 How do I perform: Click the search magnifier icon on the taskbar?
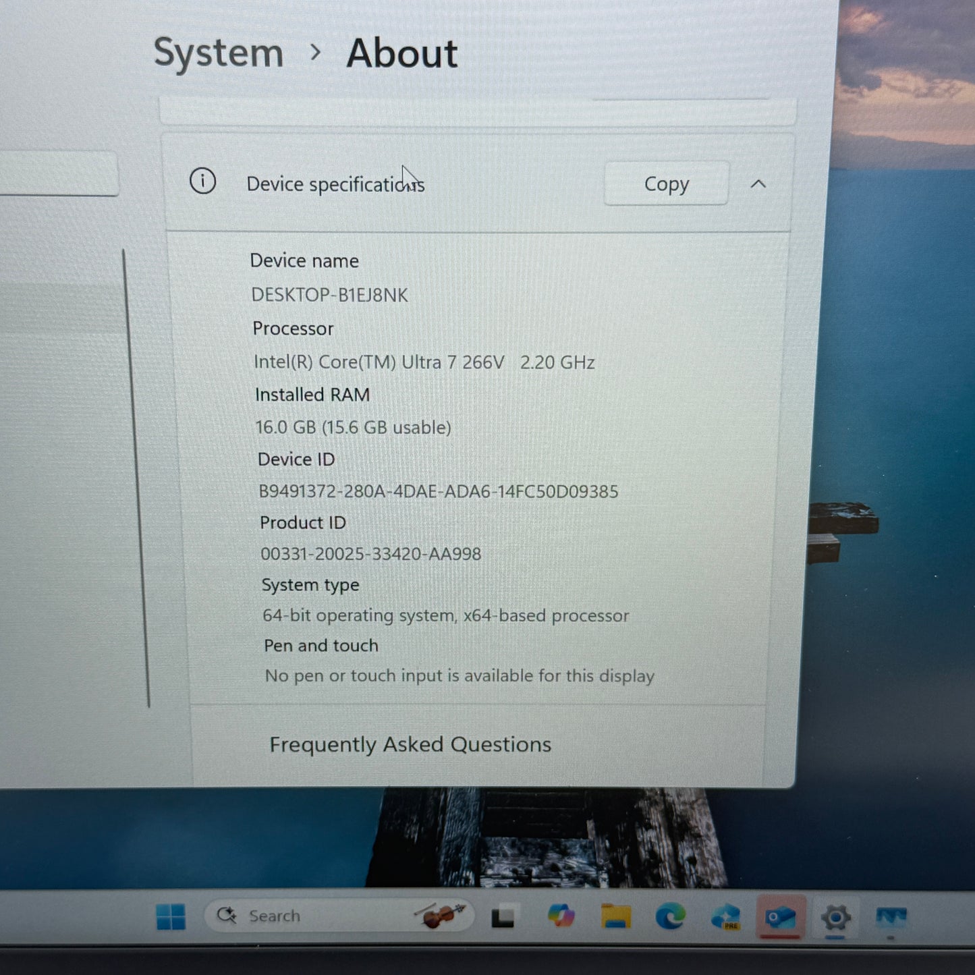(x=225, y=914)
